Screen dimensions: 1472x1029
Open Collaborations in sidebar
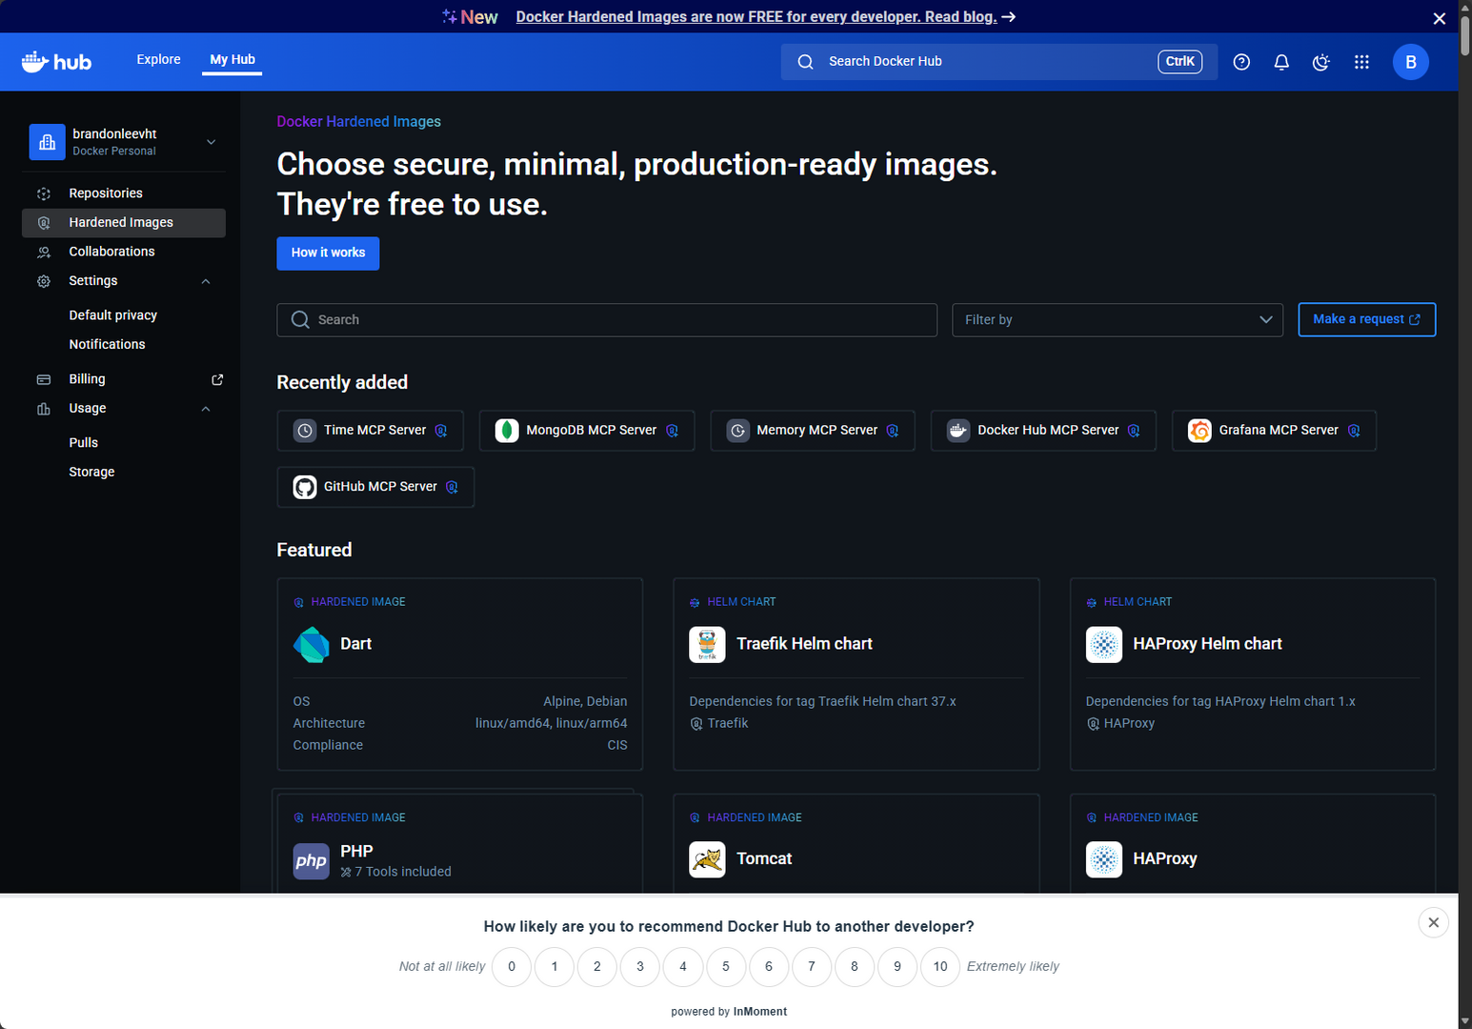pyautogui.click(x=111, y=252)
